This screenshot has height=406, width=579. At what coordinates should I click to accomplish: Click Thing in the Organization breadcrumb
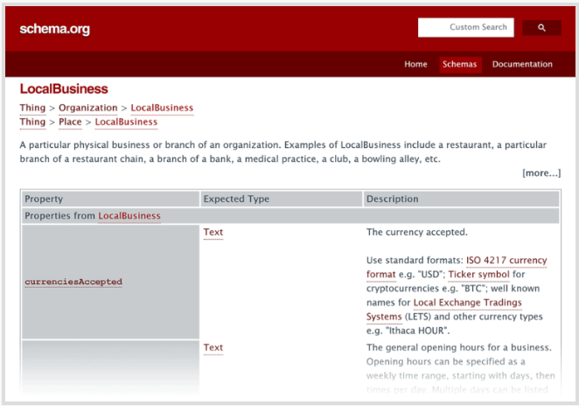click(32, 108)
